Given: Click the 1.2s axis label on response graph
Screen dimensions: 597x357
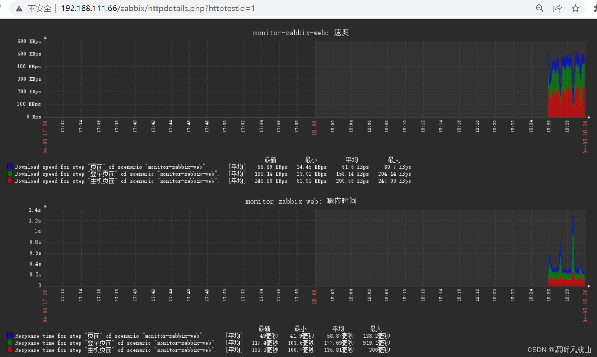Looking at the screenshot, I should (35, 221).
